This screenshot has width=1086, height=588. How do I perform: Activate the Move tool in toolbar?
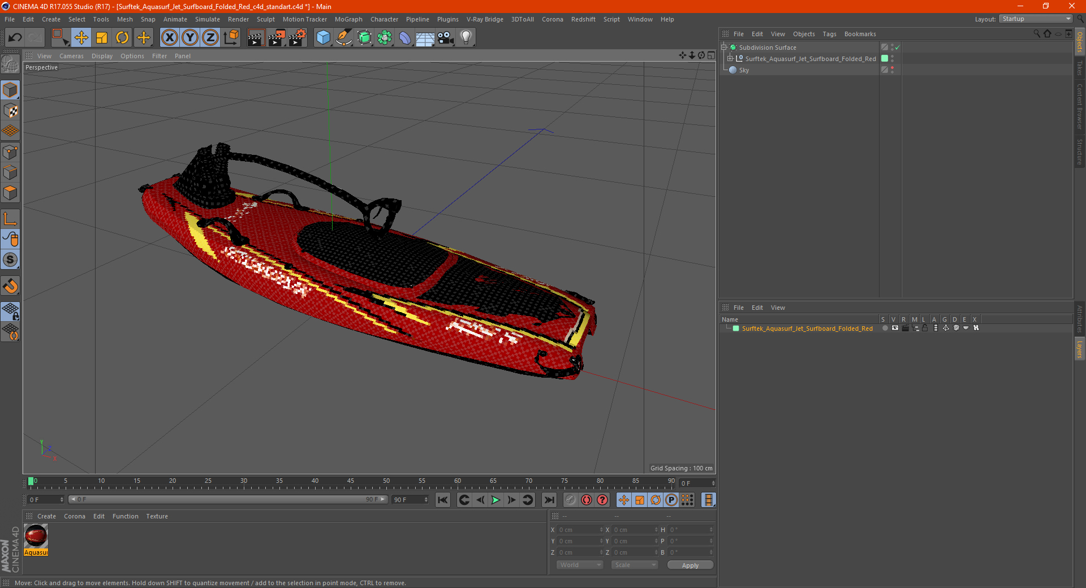click(81, 38)
